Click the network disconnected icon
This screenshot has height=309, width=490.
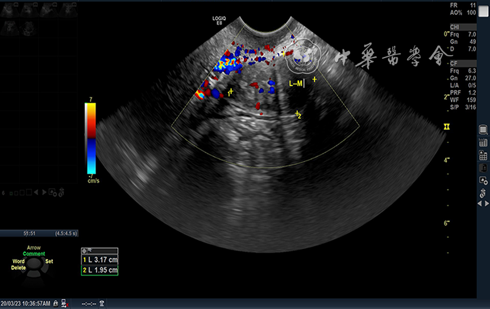pyautogui.click(x=63, y=303)
